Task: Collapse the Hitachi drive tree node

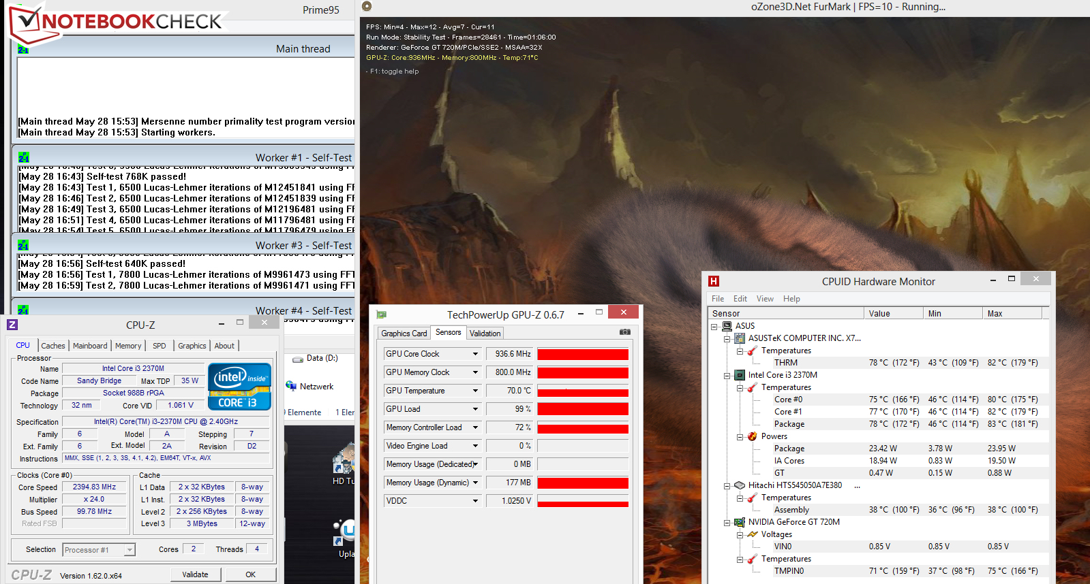Action: coord(727,485)
